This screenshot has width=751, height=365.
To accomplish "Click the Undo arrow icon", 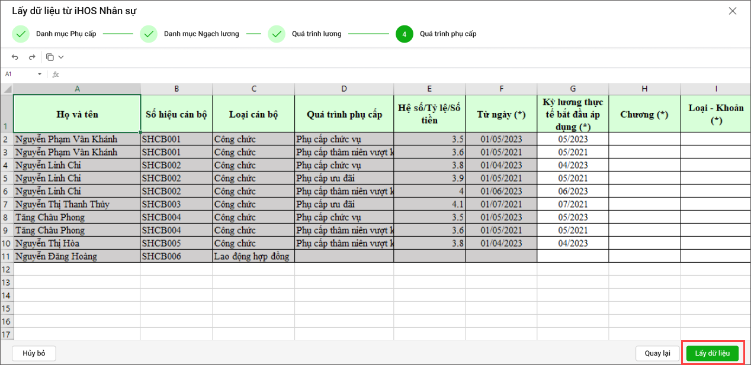I will pyautogui.click(x=15, y=57).
